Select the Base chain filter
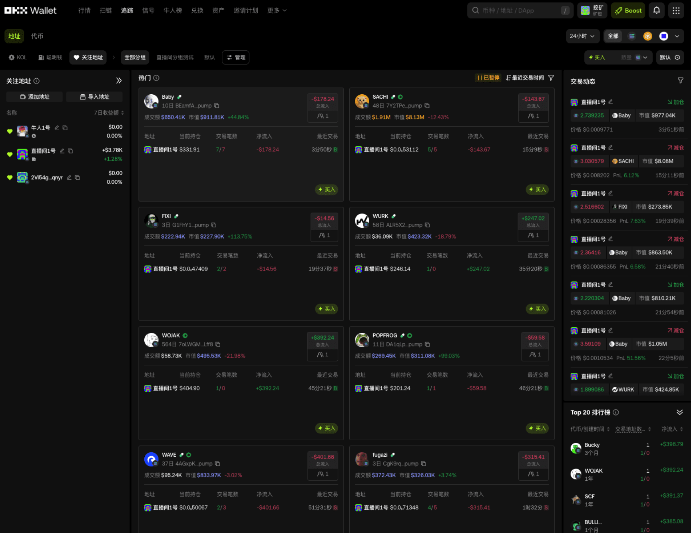Viewport: 691px width, 533px height. tap(664, 36)
